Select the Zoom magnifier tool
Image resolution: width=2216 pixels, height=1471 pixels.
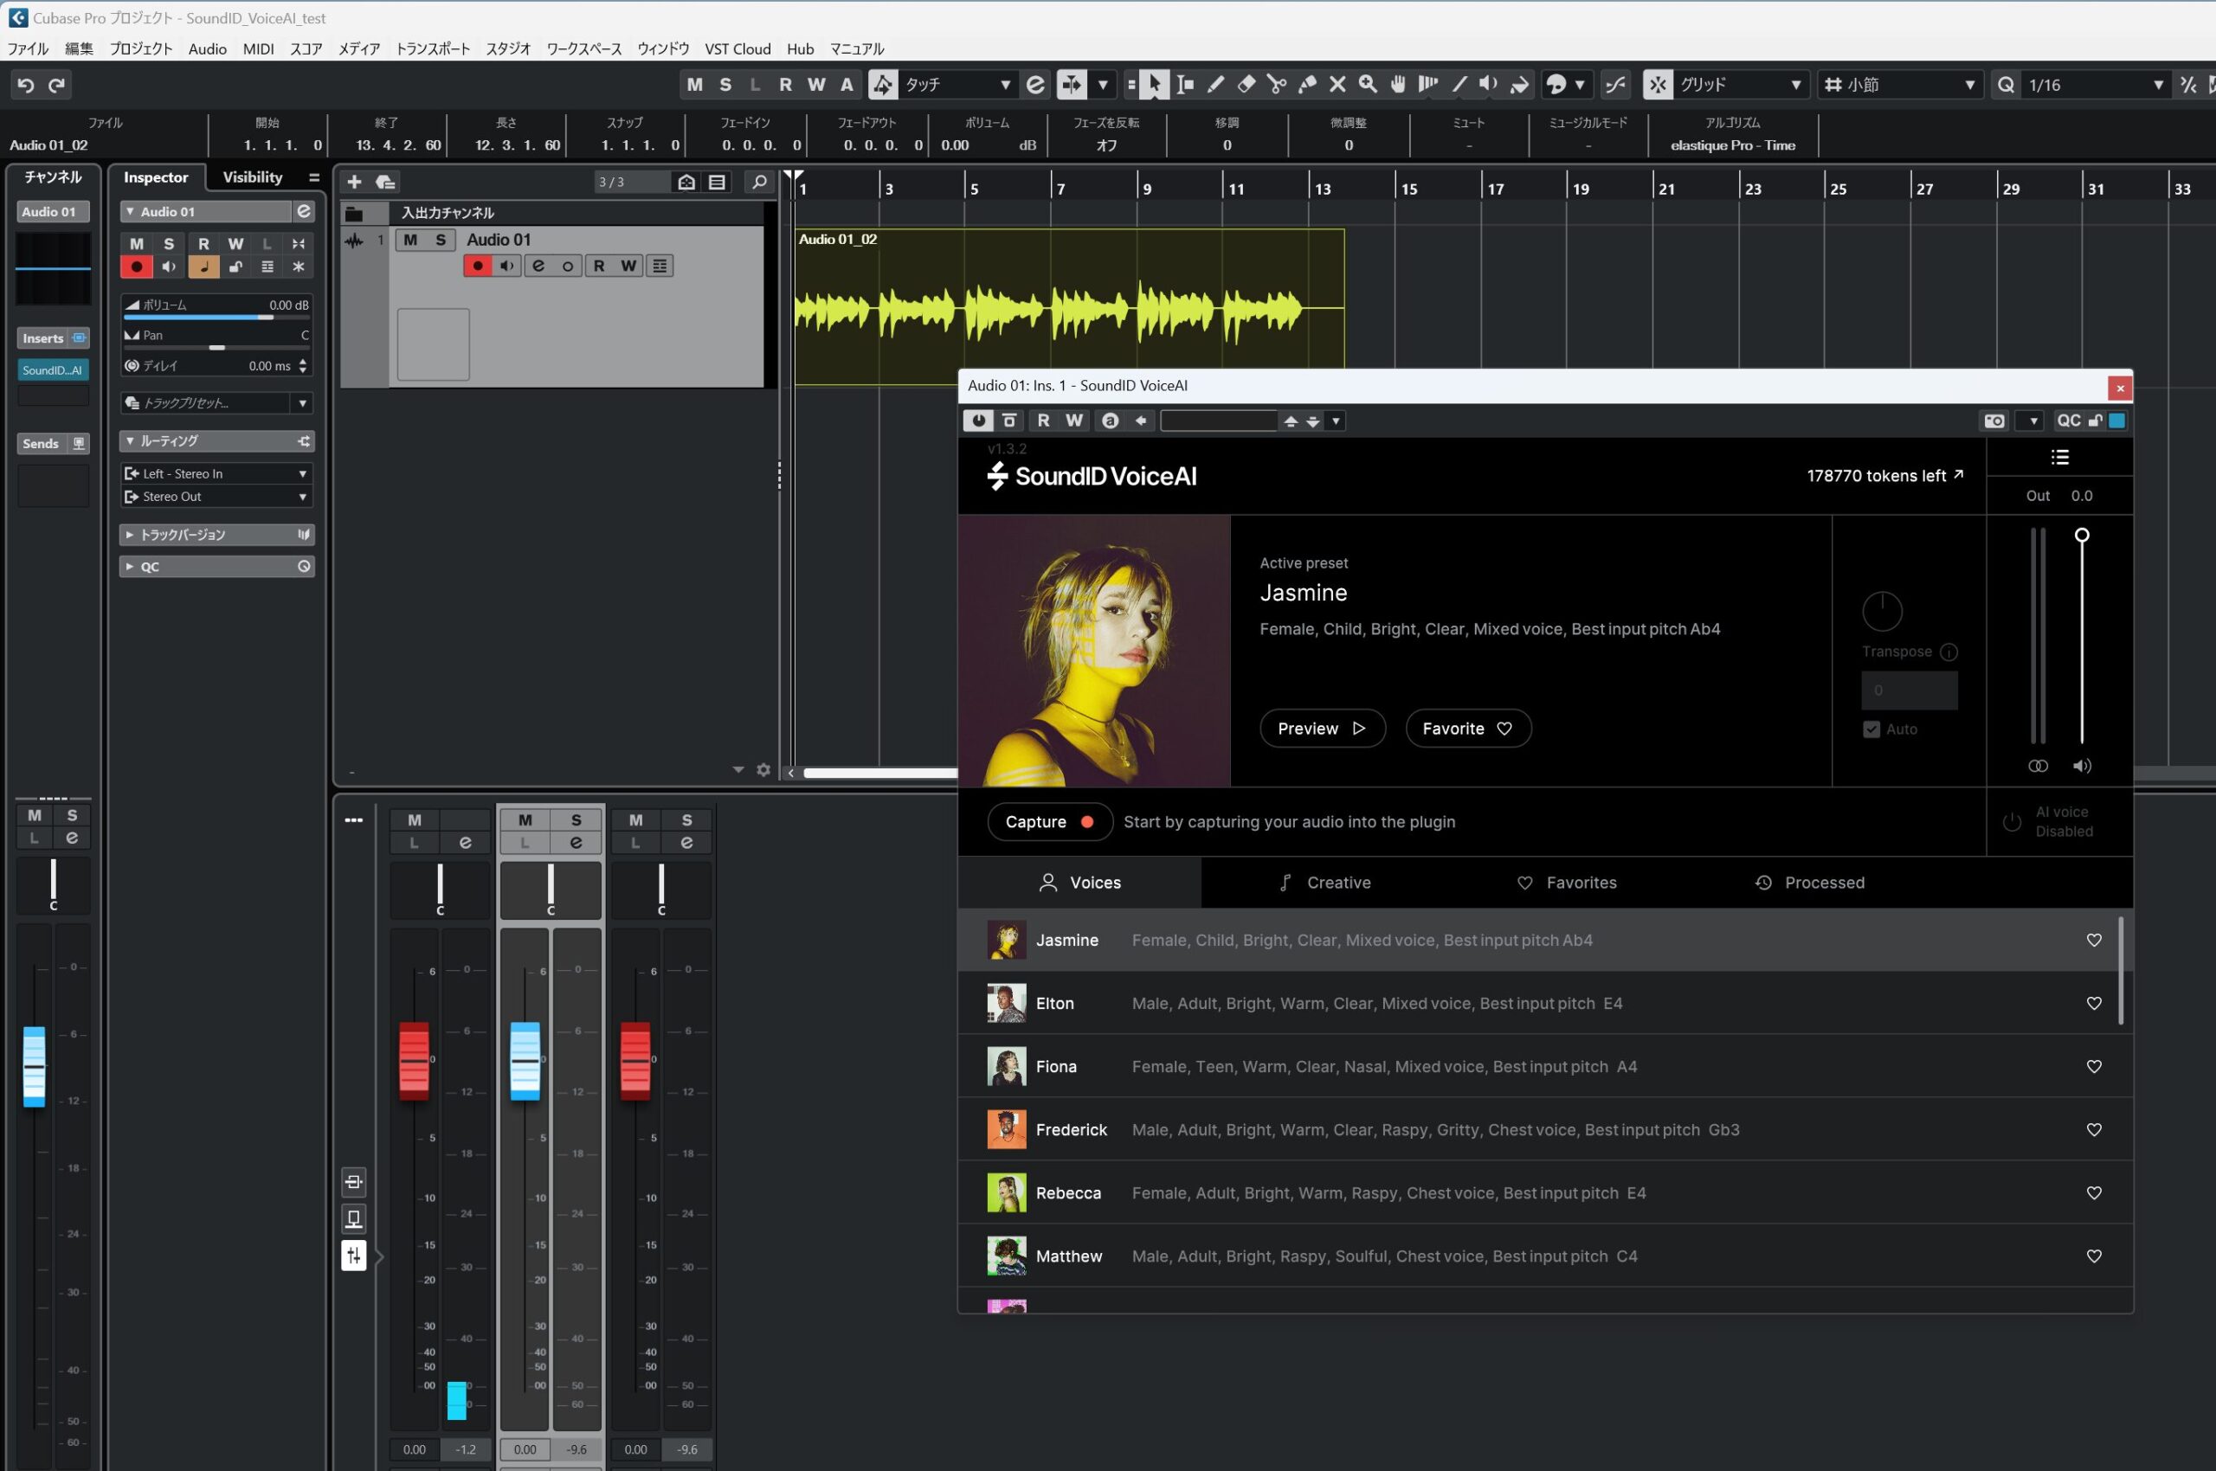(1369, 85)
